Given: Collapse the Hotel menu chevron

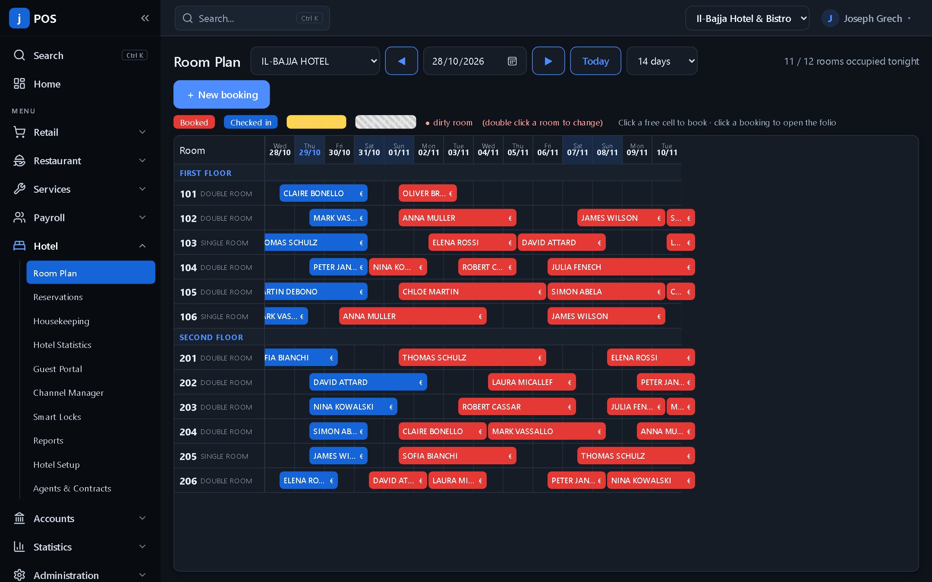Looking at the screenshot, I should click(x=142, y=246).
